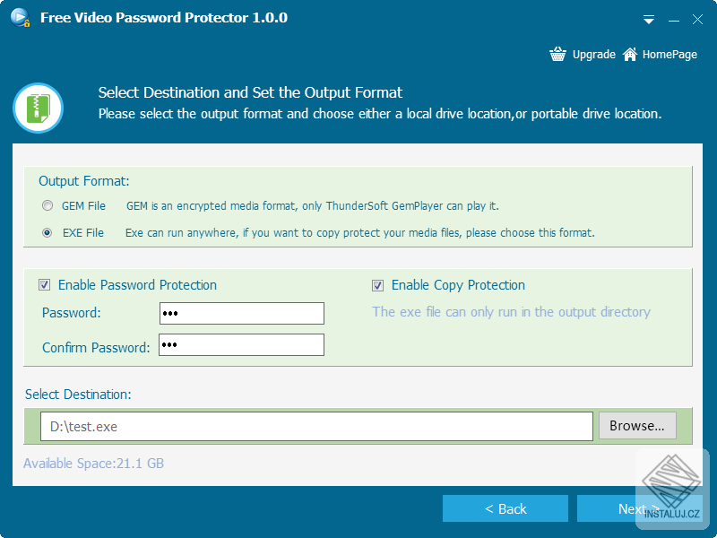Go back using the Back button
The height and width of the screenshot is (538, 717).
click(x=505, y=508)
